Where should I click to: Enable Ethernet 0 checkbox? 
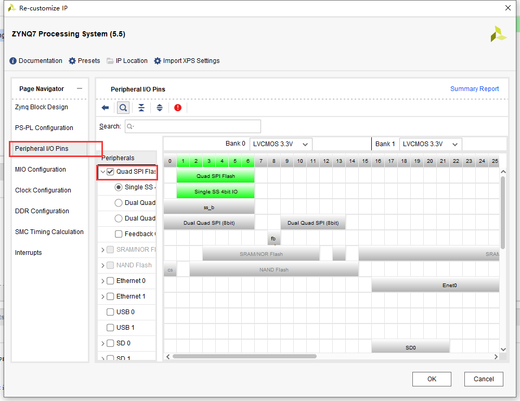[110, 281]
